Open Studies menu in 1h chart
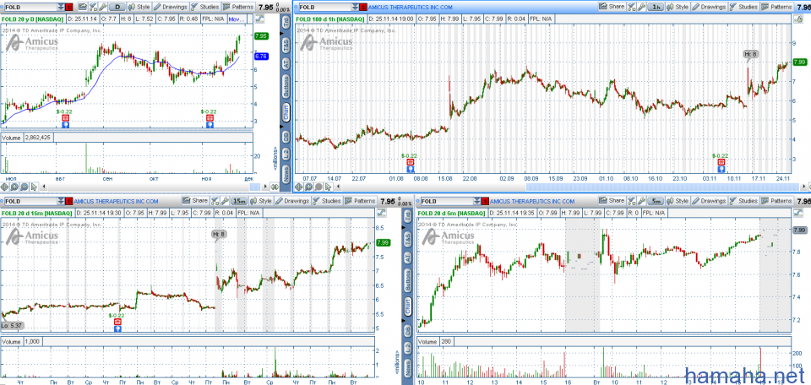Image resolution: width=811 pixels, height=385 pixels. tap(744, 7)
